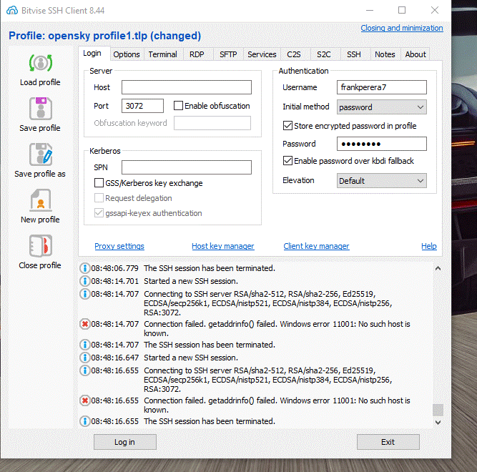Click the Bitvise logo in title bar
The width and height of the screenshot is (477, 472).
(x=12, y=10)
